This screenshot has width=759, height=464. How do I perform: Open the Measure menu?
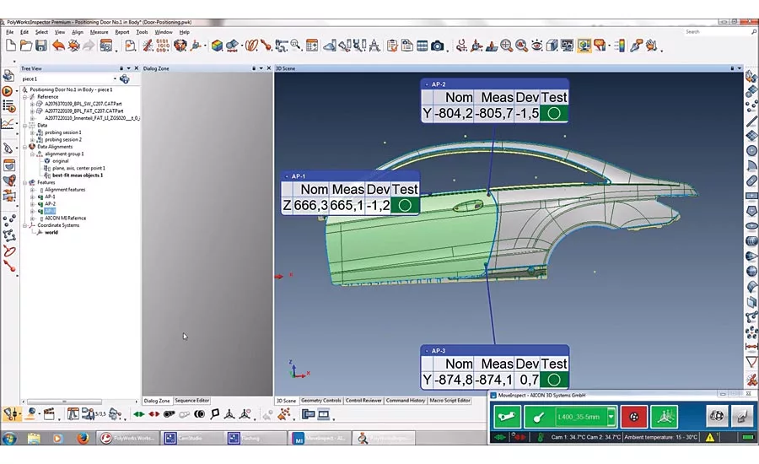100,32
